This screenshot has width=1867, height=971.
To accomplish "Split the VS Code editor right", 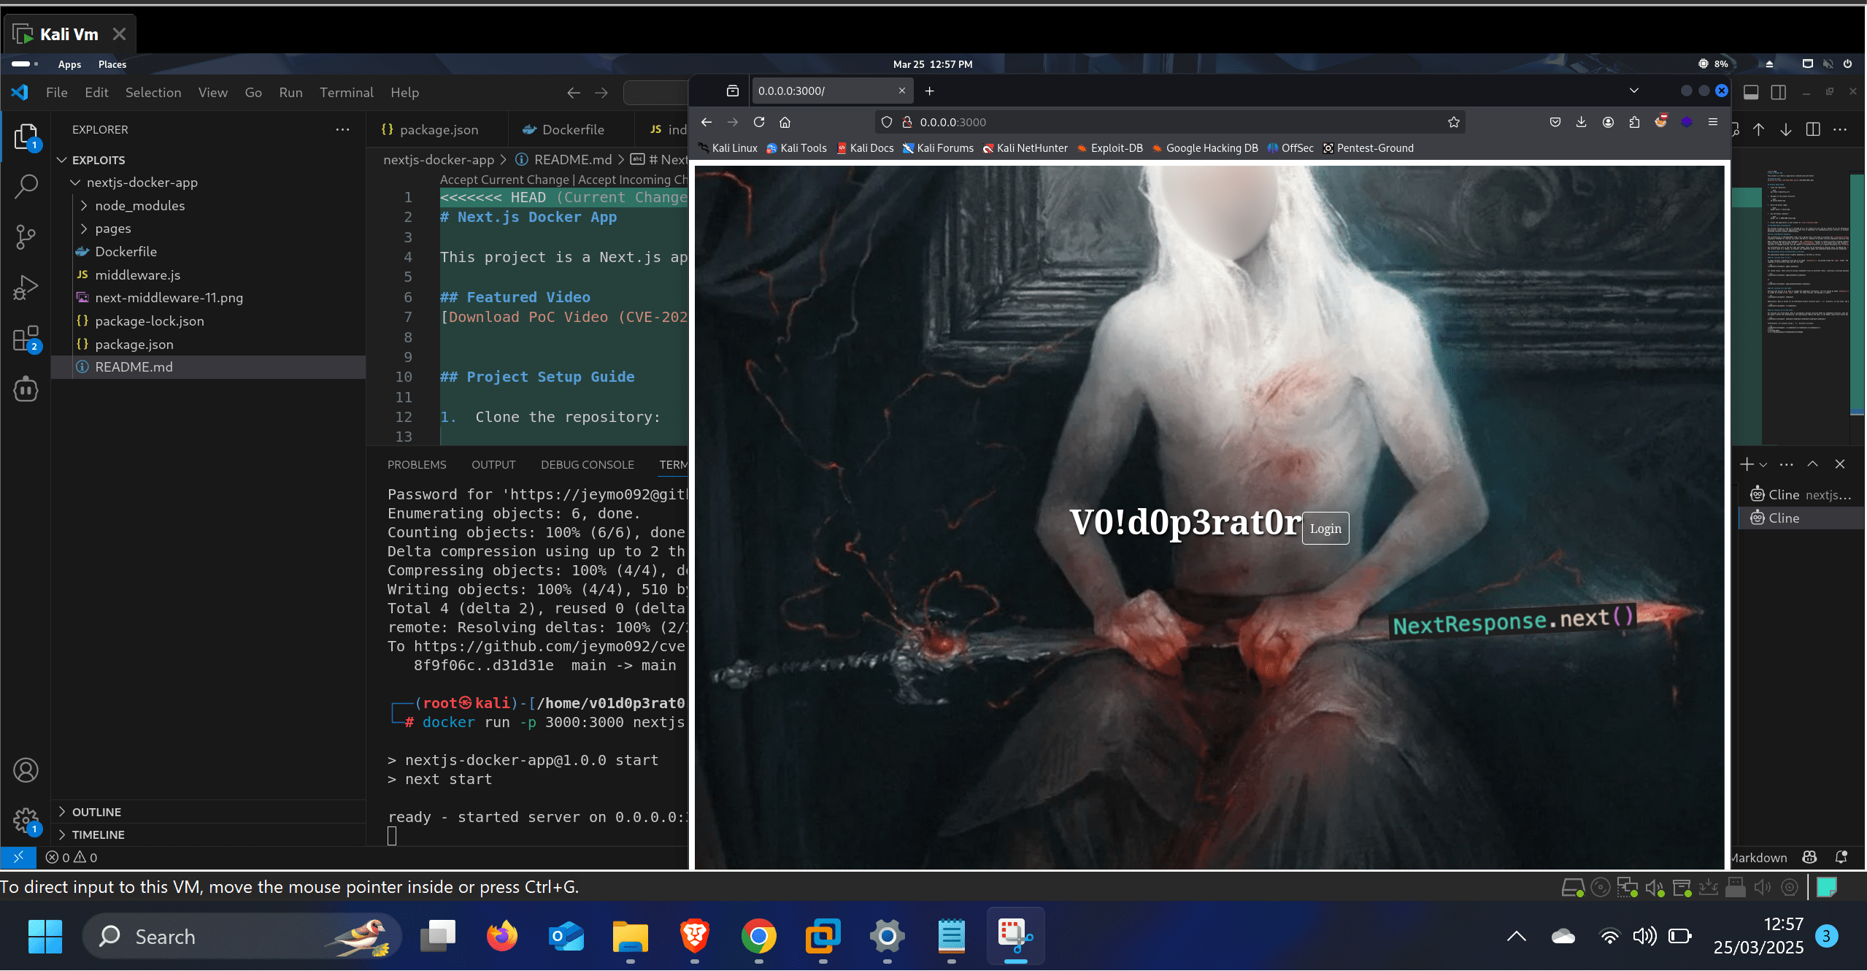I will click(1813, 129).
